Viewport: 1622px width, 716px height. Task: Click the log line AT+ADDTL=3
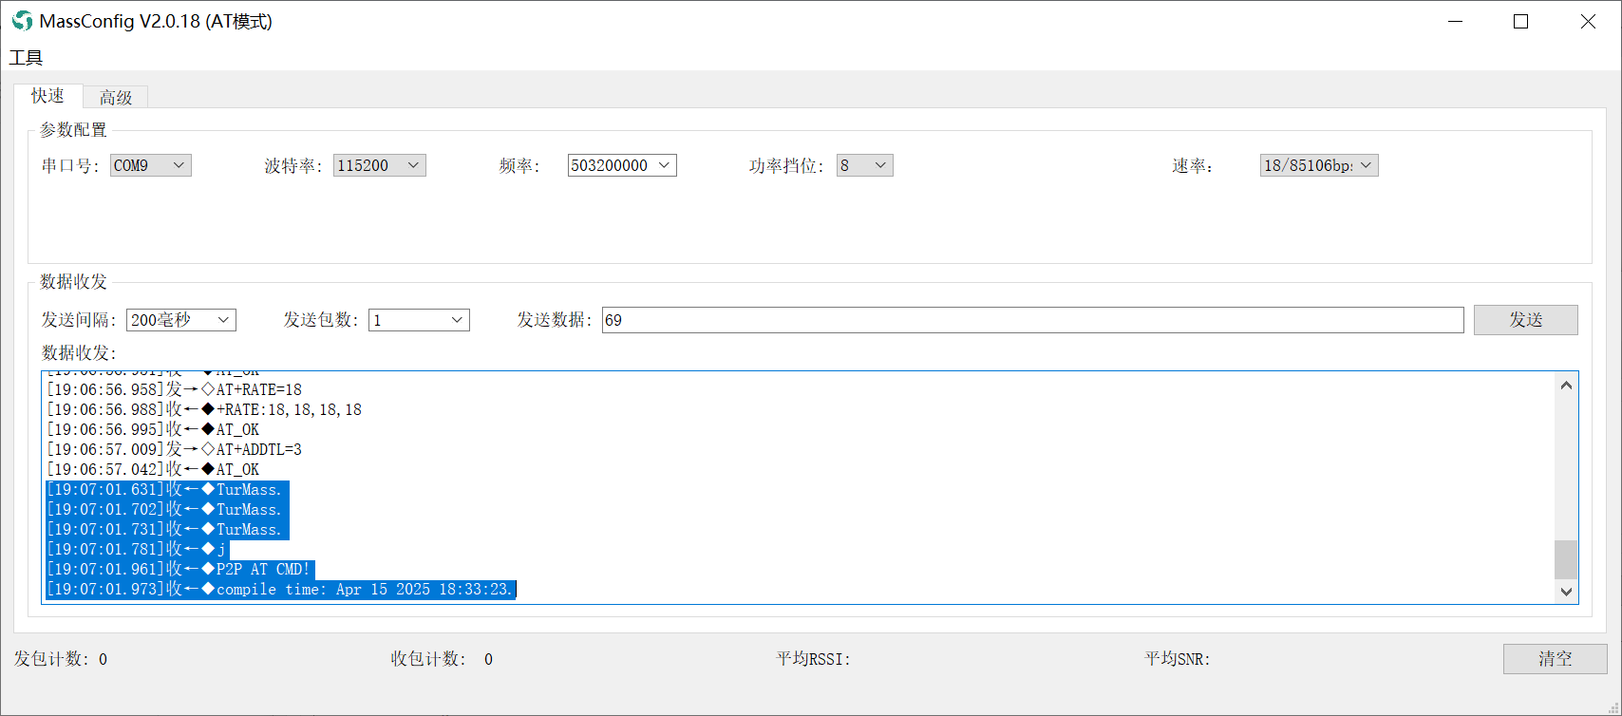175,449
